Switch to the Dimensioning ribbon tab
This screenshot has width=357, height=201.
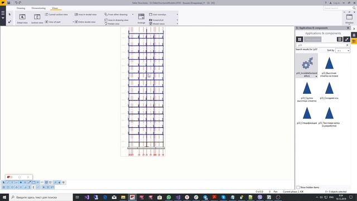(38, 8)
